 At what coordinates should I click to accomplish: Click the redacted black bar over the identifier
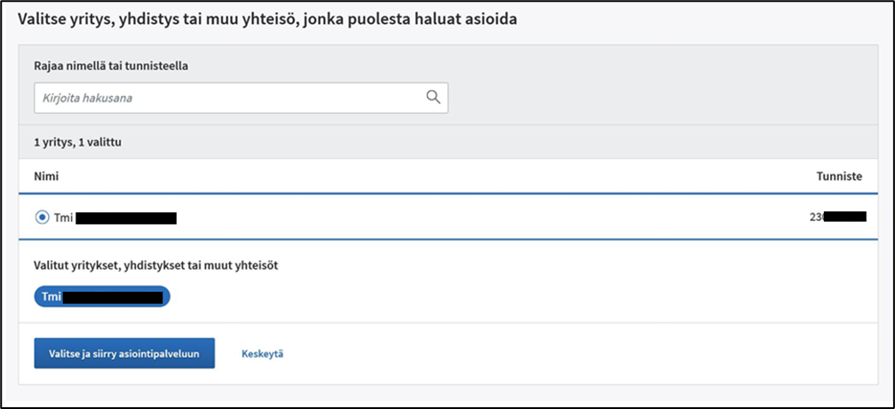tap(845, 216)
